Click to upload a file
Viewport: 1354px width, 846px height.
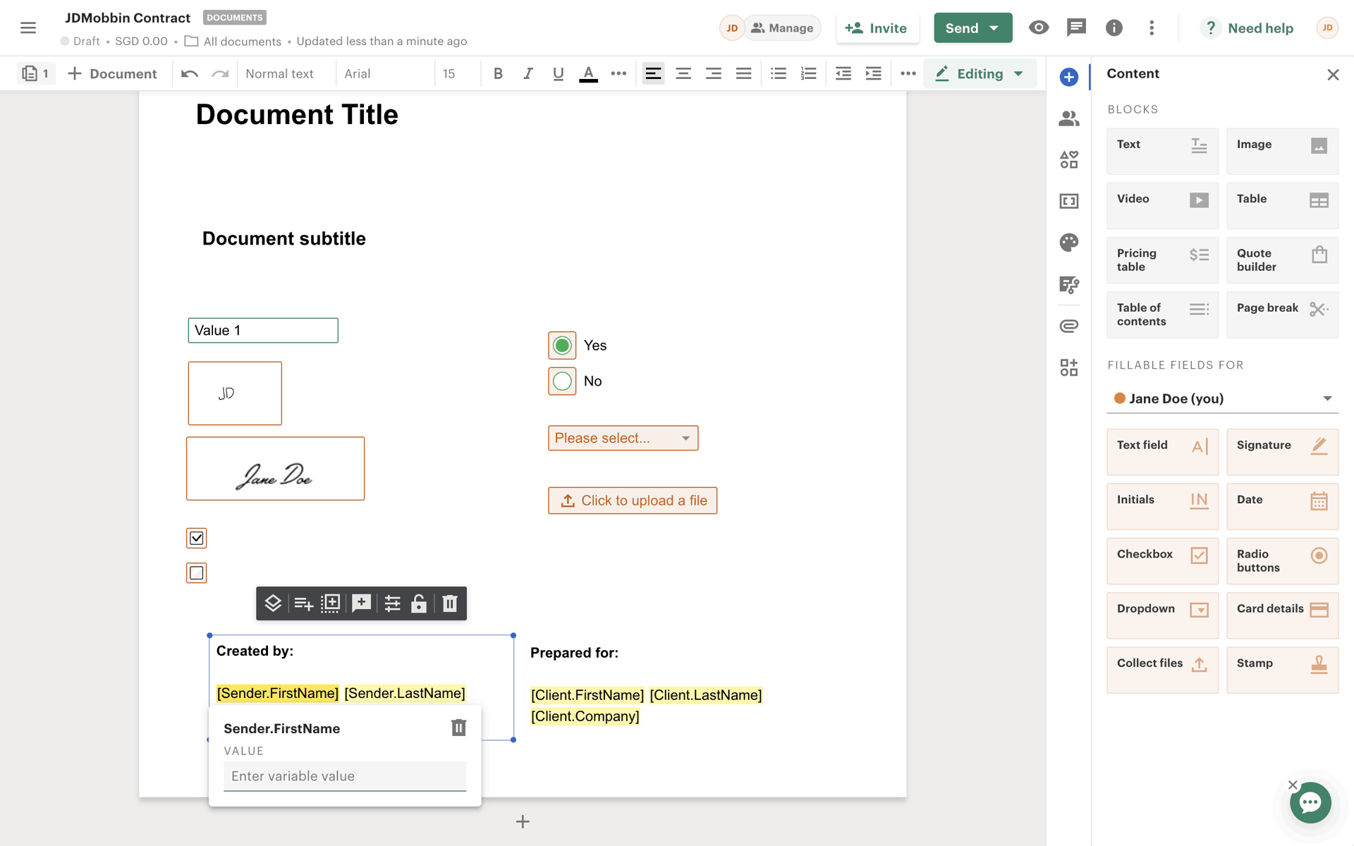tap(633, 501)
